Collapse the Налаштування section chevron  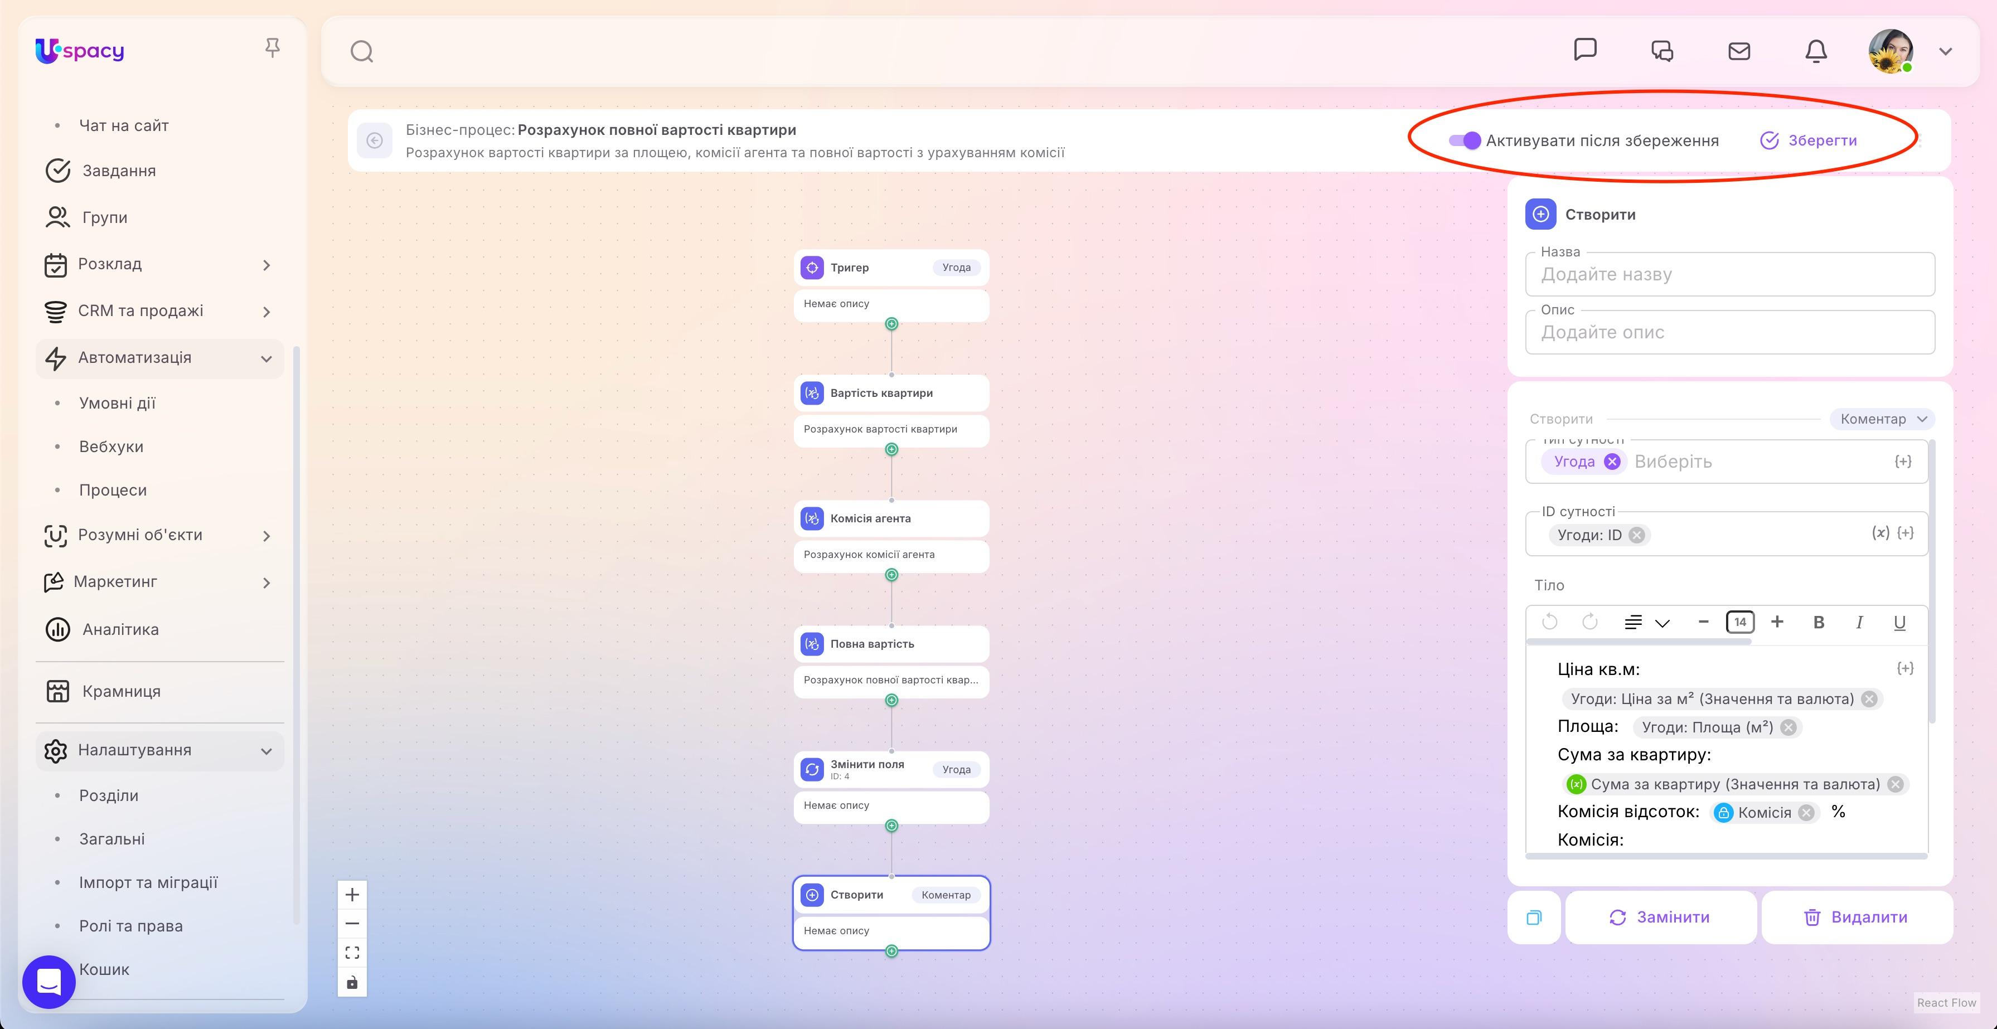[266, 751]
